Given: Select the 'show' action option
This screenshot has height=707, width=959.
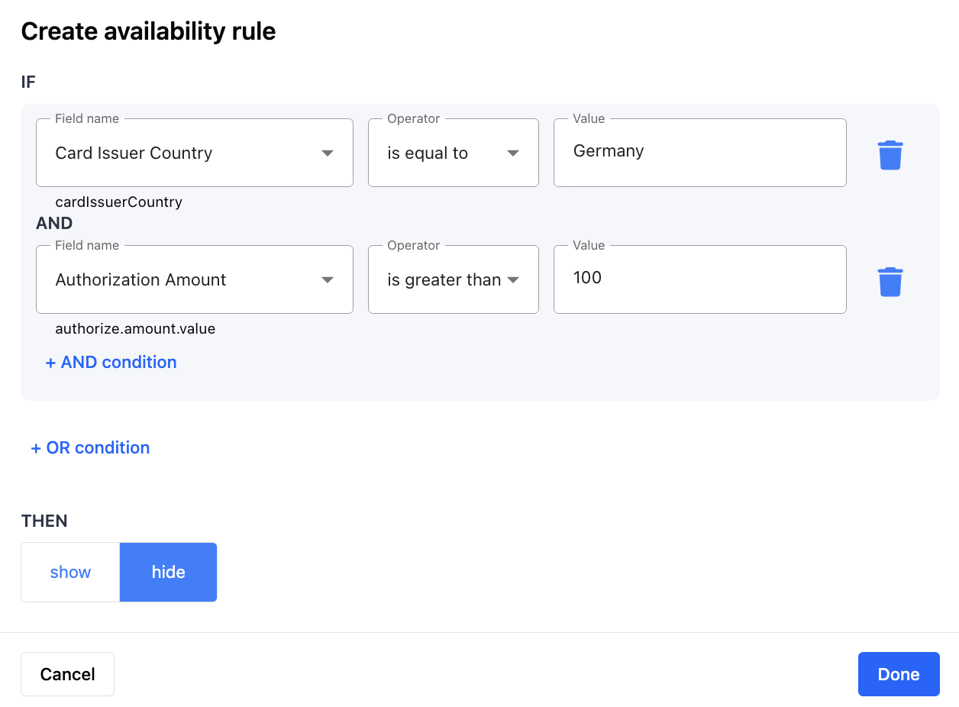Looking at the screenshot, I should pyautogui.click(x=70, y=573).
